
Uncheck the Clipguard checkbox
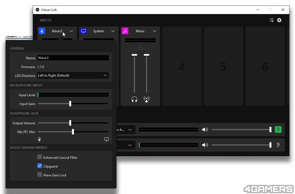(39, 166)
